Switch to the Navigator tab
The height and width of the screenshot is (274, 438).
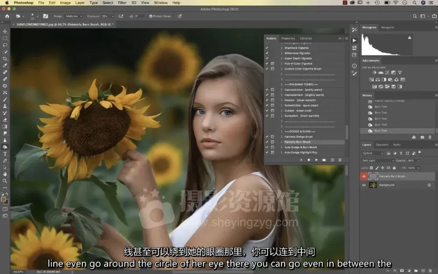coord(388,27)
